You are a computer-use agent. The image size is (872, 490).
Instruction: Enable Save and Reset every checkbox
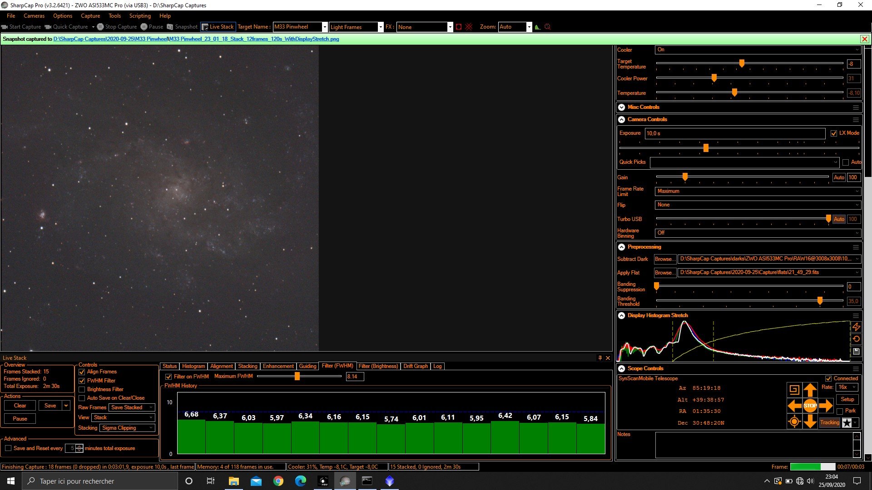click(x=8, y=448)
